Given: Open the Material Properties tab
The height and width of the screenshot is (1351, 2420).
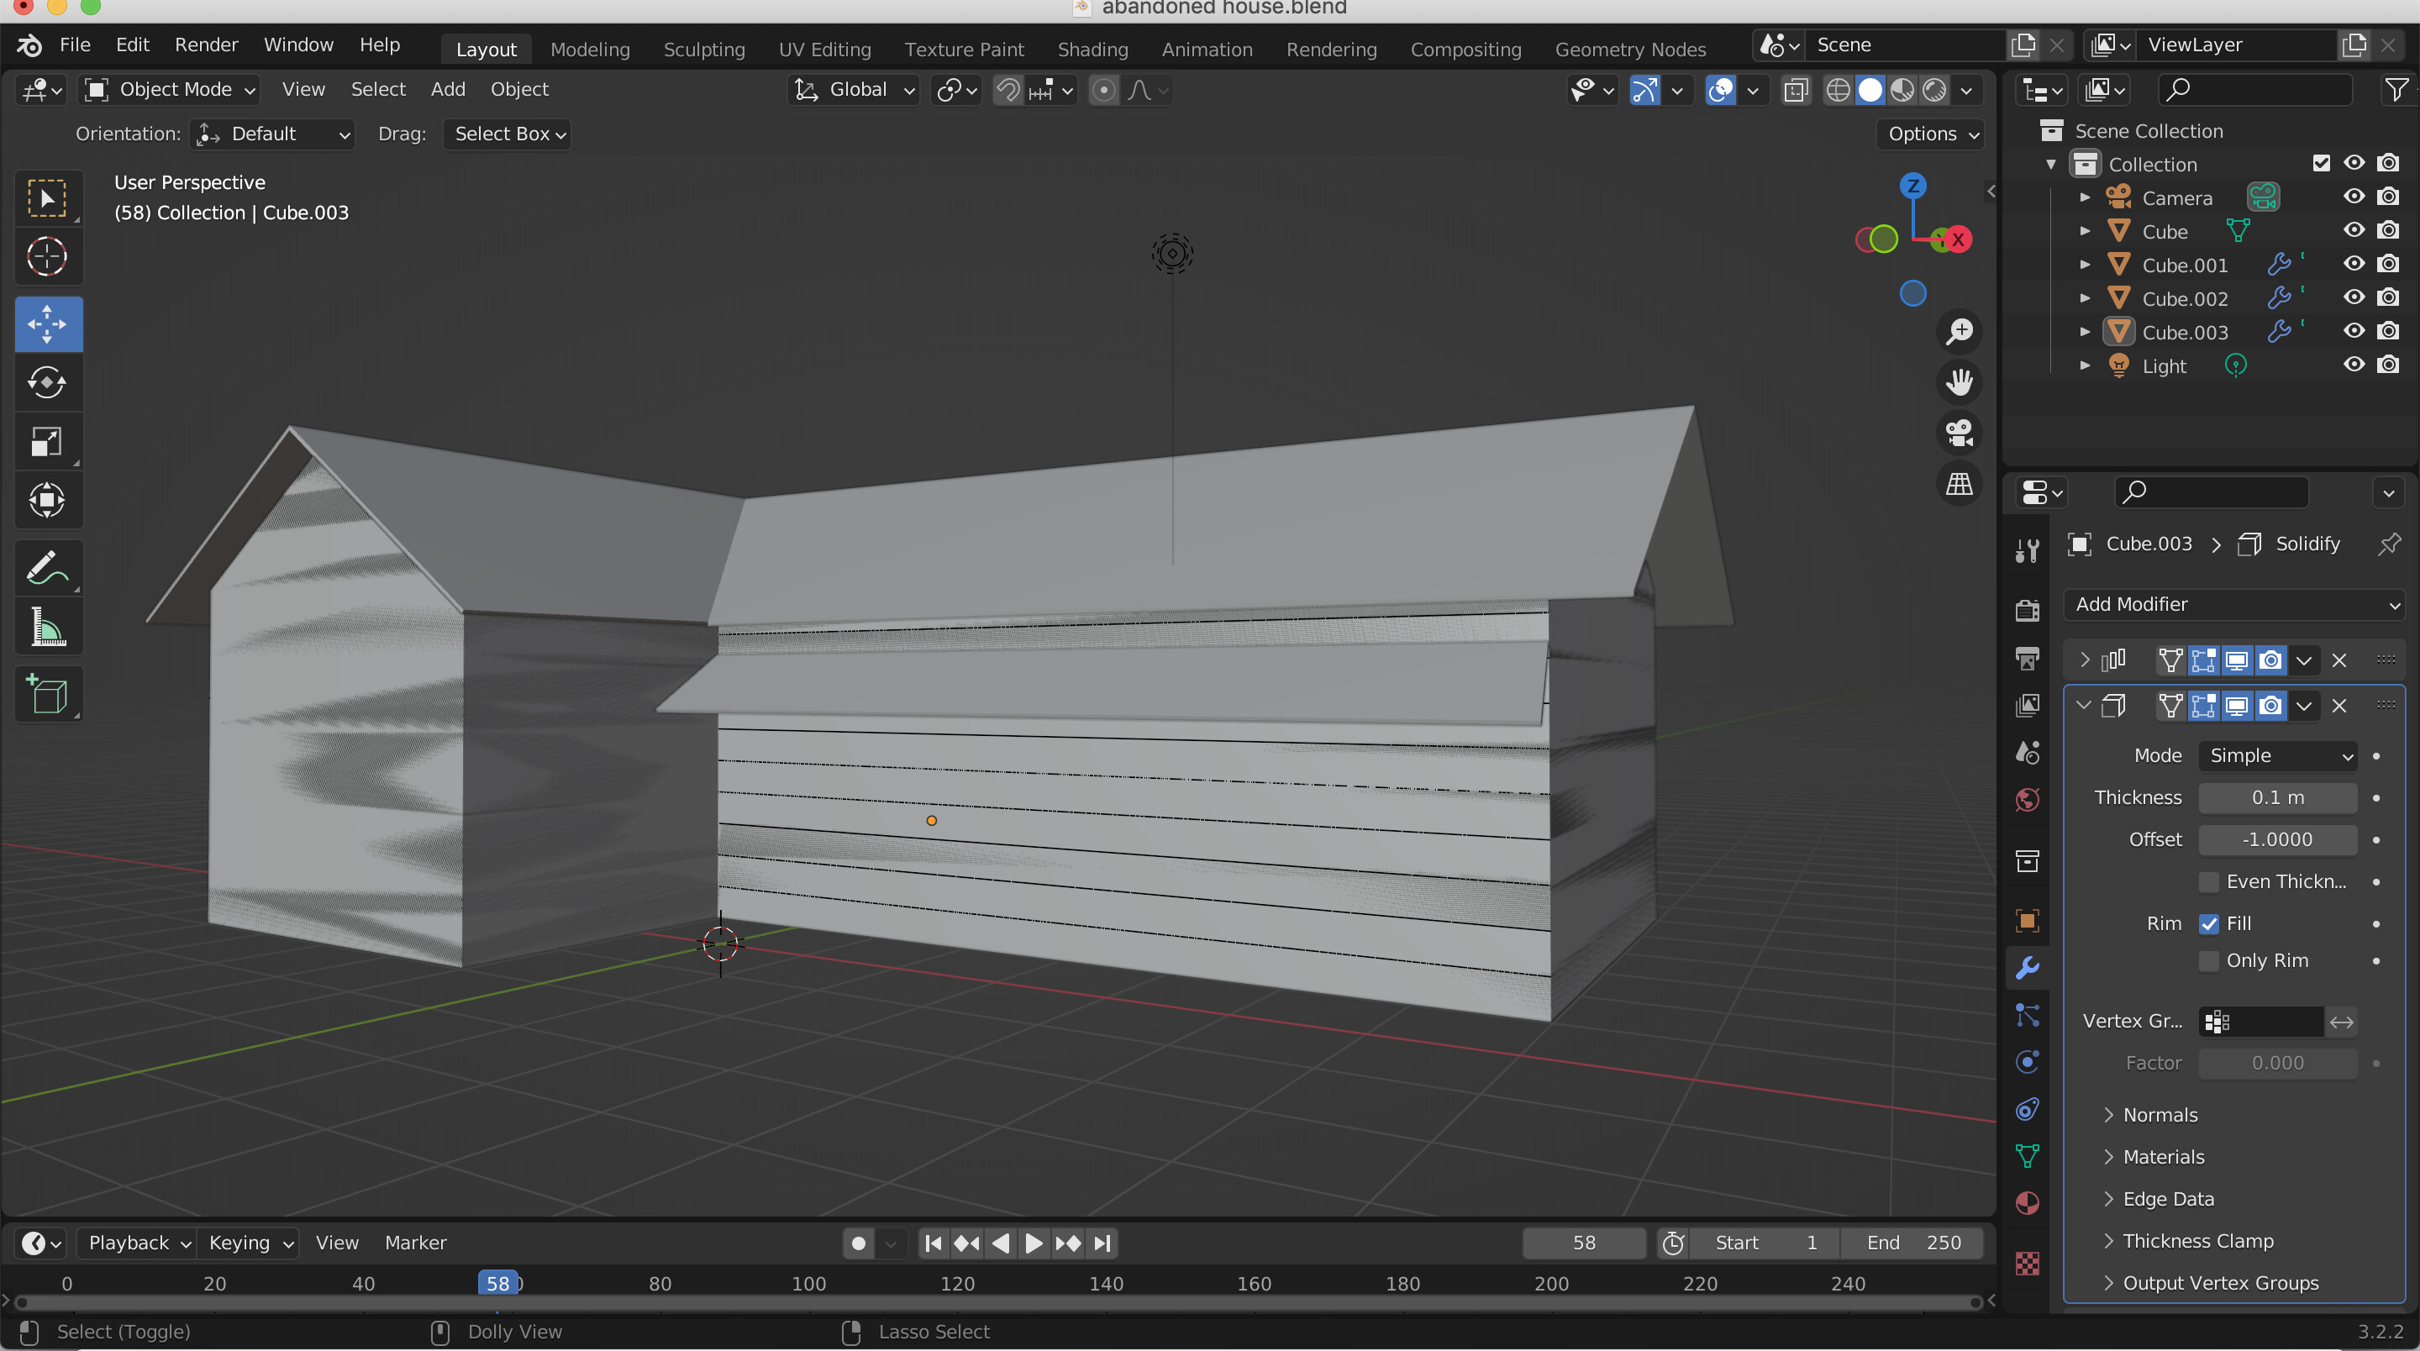Looking at the screenshot, I should click(x=2027, y=1202).
